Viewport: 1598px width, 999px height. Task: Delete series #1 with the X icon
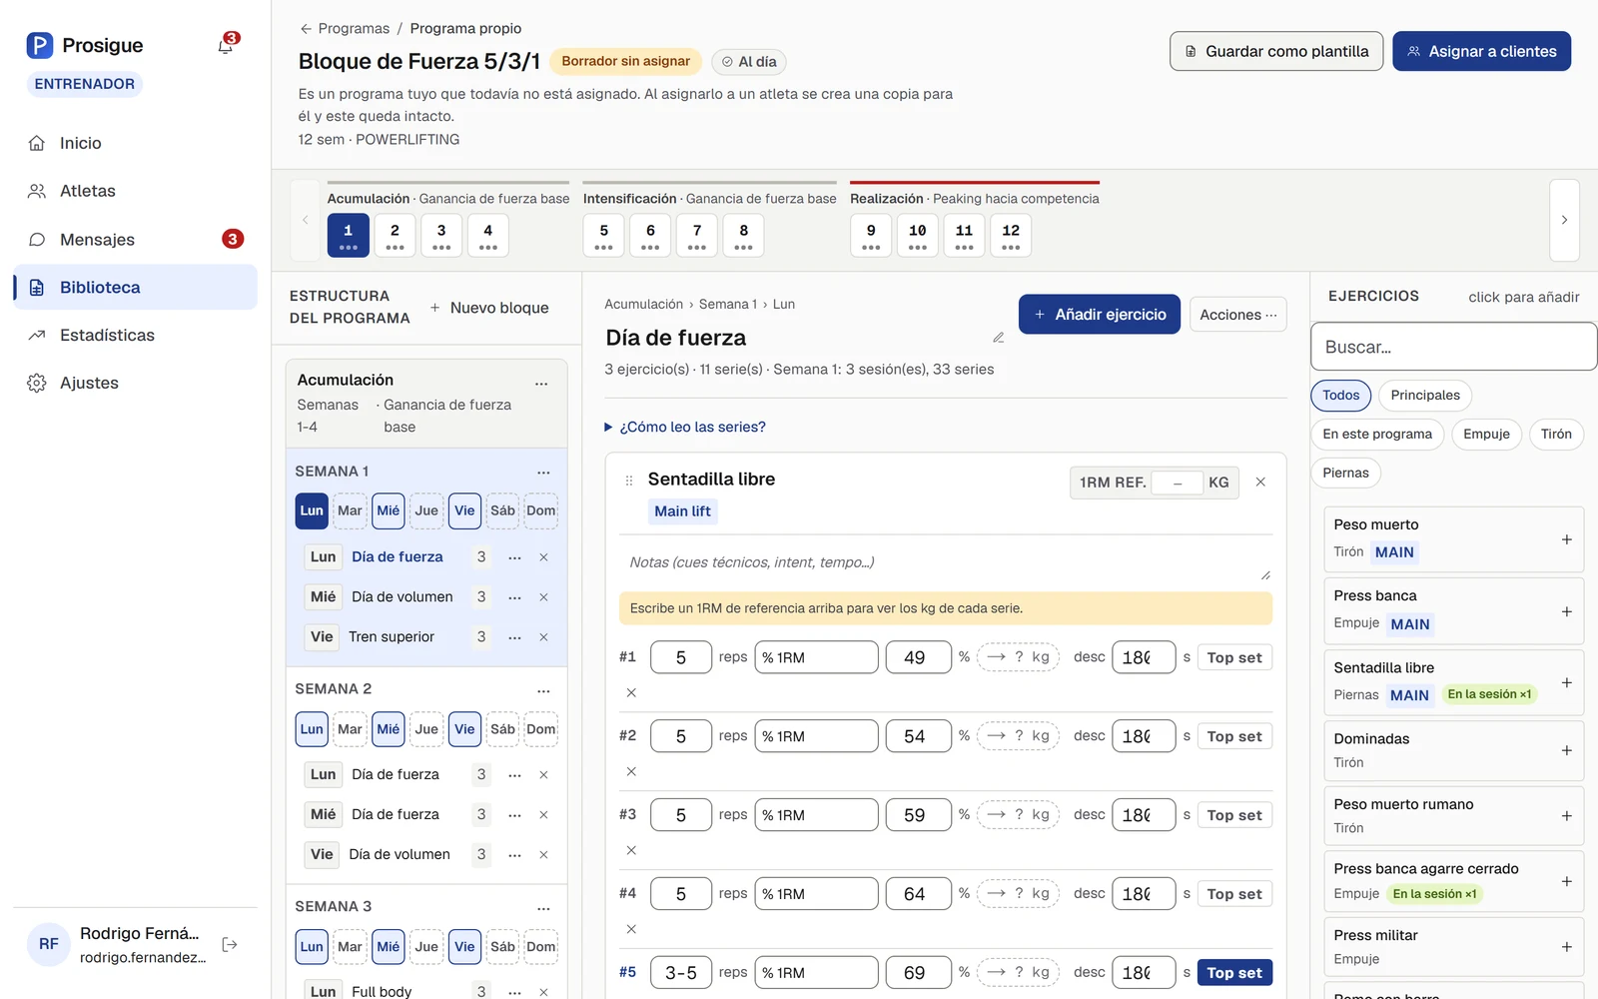(x=631, y=692)
